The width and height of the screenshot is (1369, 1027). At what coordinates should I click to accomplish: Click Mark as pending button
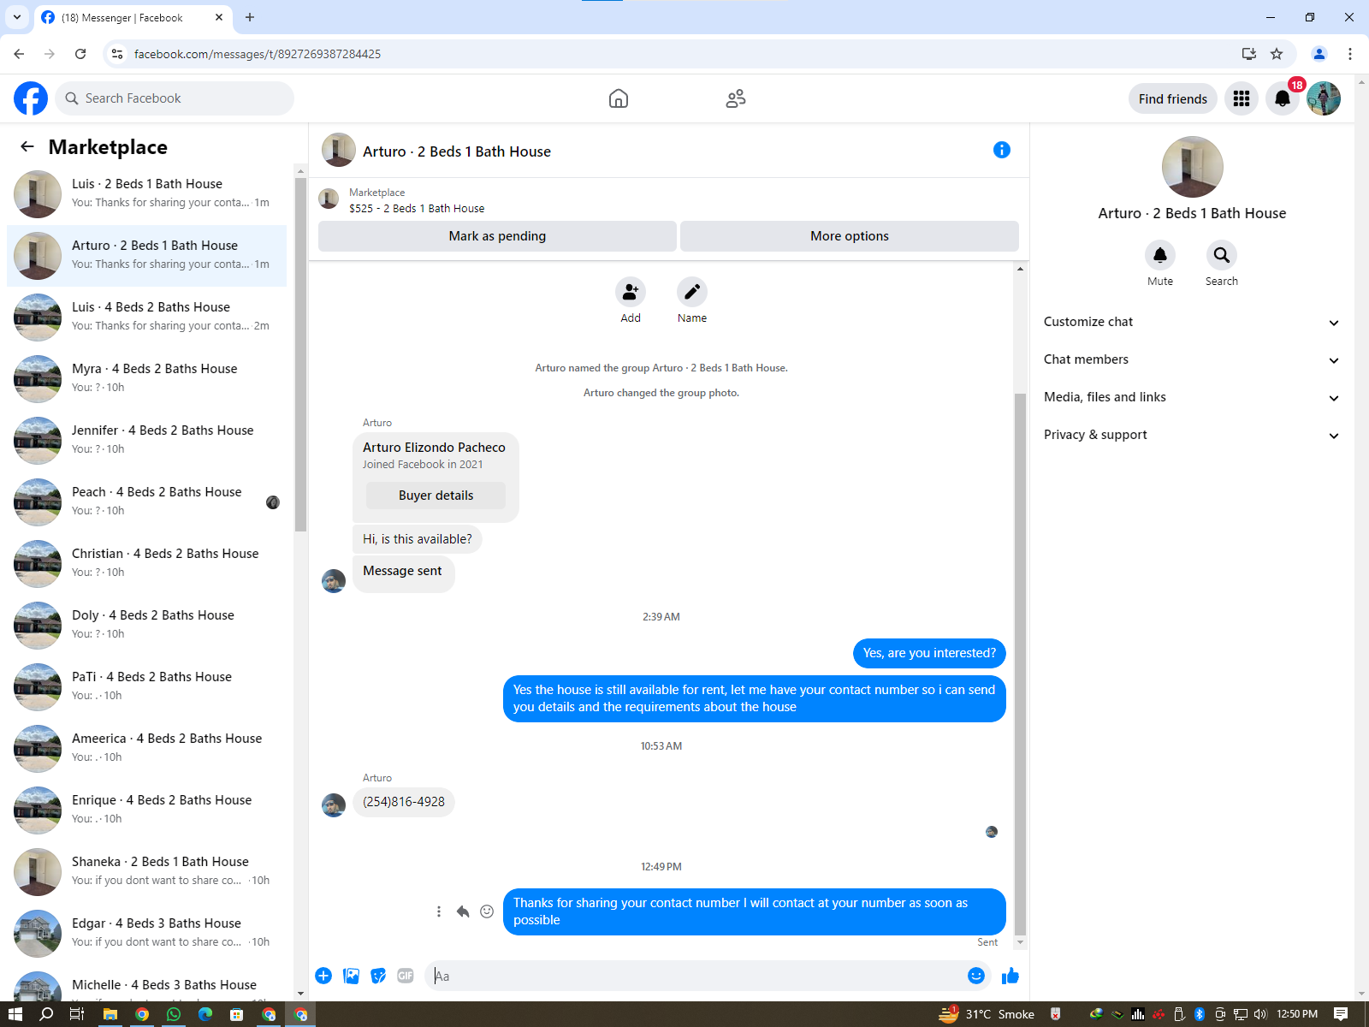497,236
